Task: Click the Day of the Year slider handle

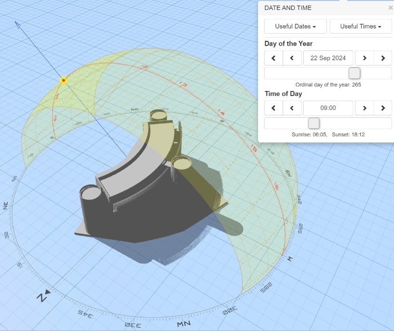Action: pyautogui.click(x=354, y=73)
